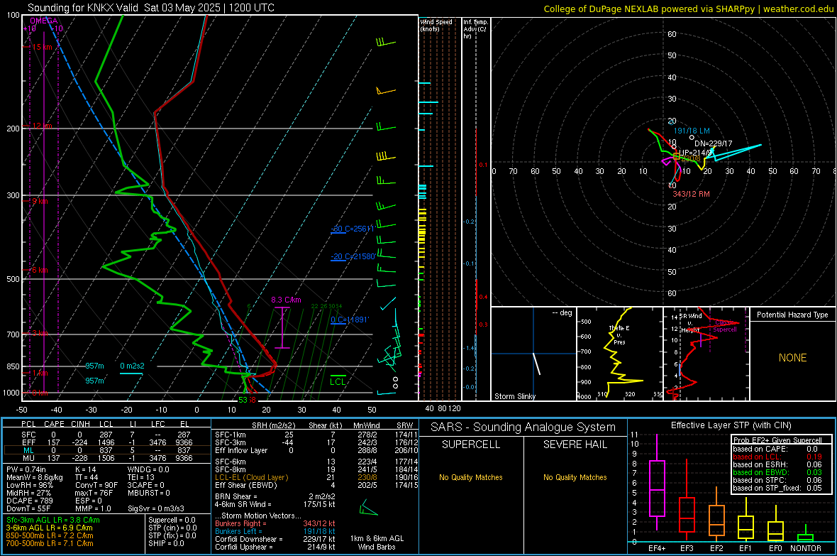
Task: Click the 1km & 6km wind barb glyph
Action: click(368, 508)
